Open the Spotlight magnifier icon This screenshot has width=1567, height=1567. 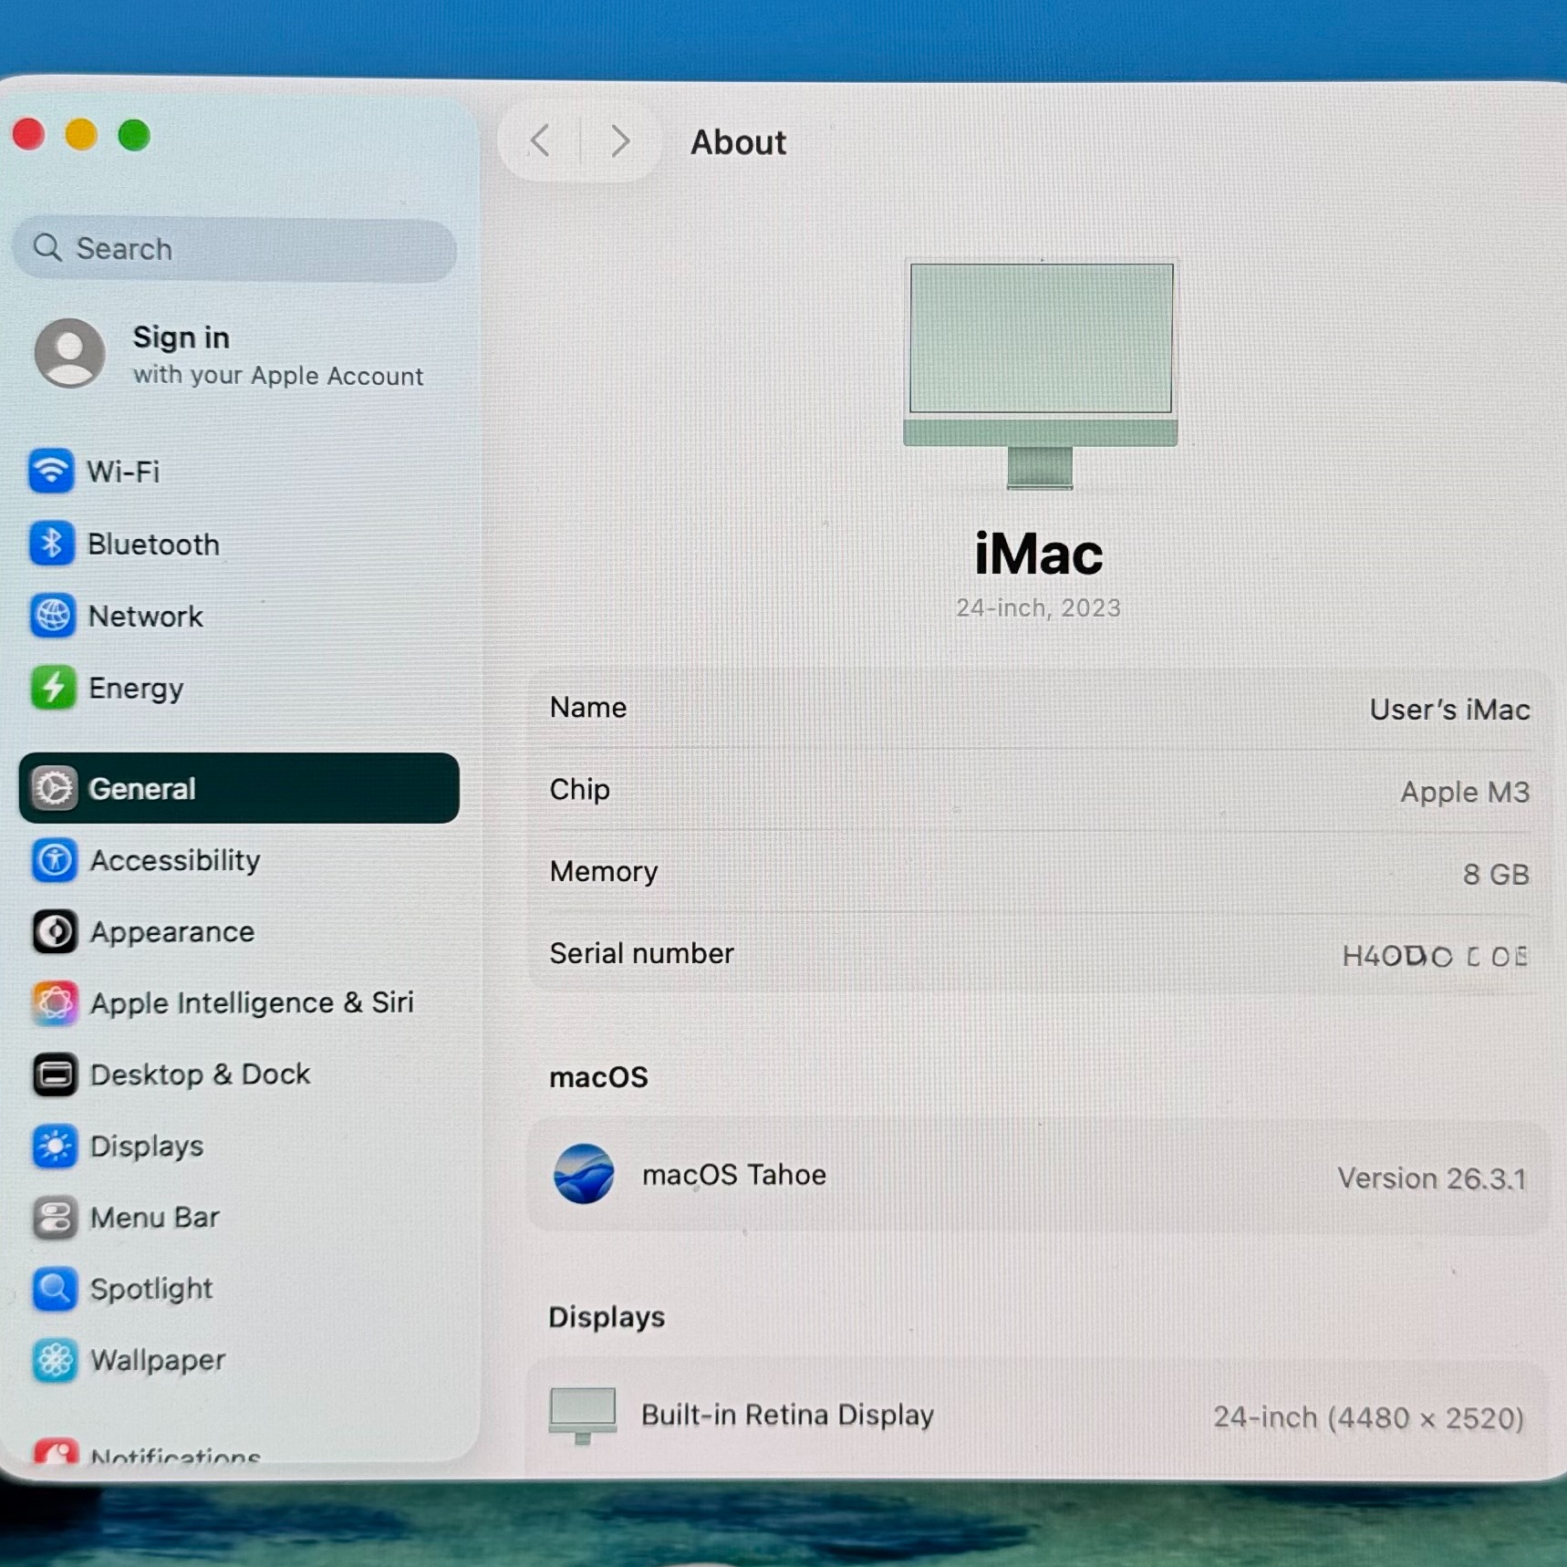click(x=55, y=1289)
